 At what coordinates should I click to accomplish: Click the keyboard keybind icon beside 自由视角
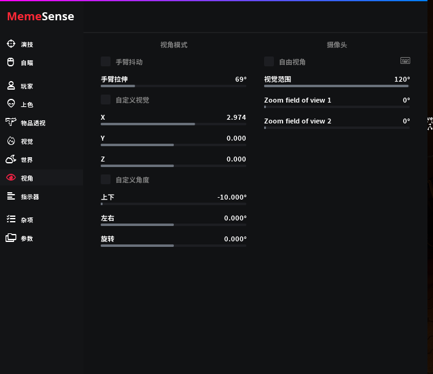click(x=405, y=61)
